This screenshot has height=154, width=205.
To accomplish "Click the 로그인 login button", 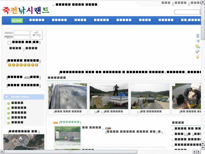I will 37,35.
